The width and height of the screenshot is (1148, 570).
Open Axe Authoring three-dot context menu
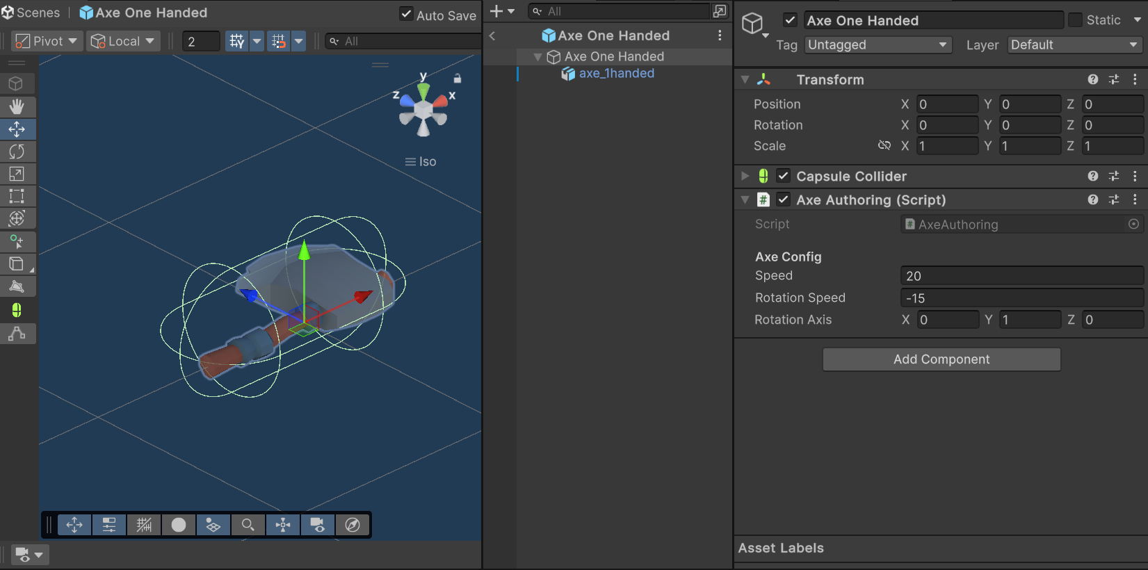pos(1135,199)
